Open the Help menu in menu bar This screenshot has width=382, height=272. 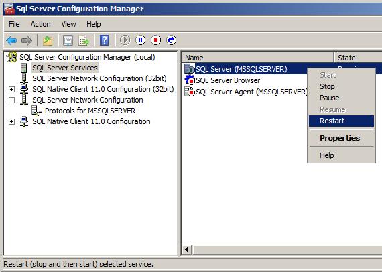point(94,24)
